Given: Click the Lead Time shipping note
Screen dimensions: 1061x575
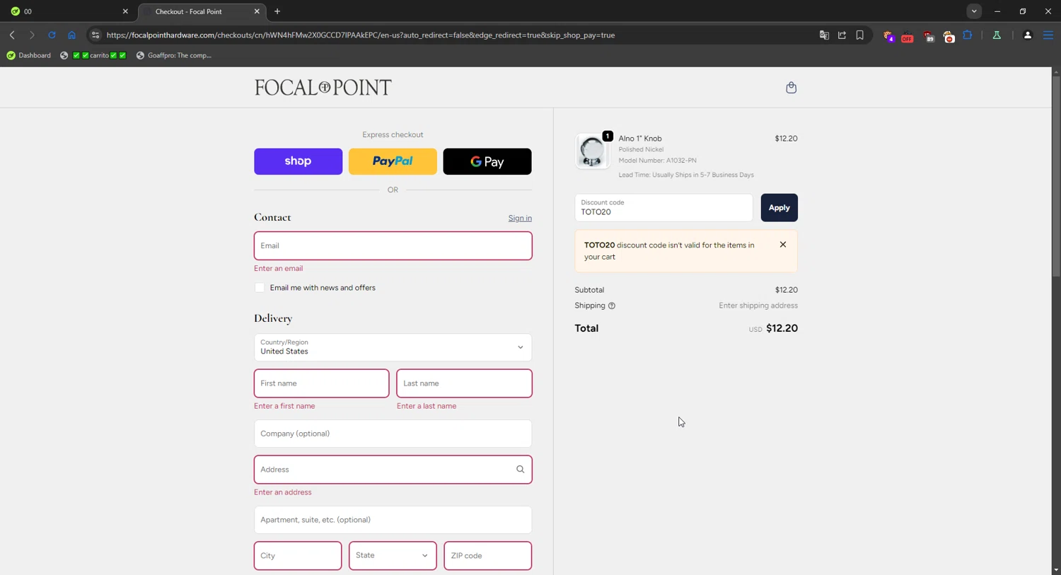Looking at the screenshot, I should click(686, 175).
